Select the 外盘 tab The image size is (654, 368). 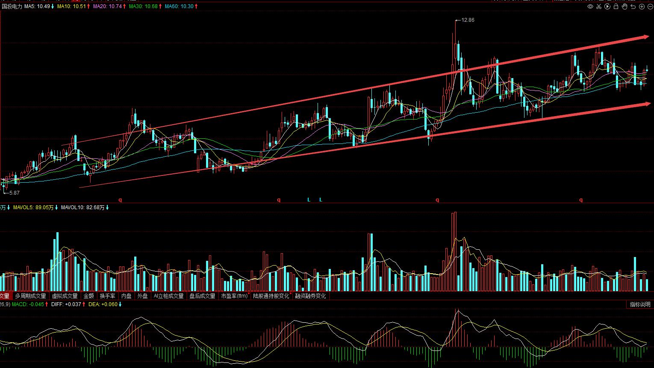[142, 296]
